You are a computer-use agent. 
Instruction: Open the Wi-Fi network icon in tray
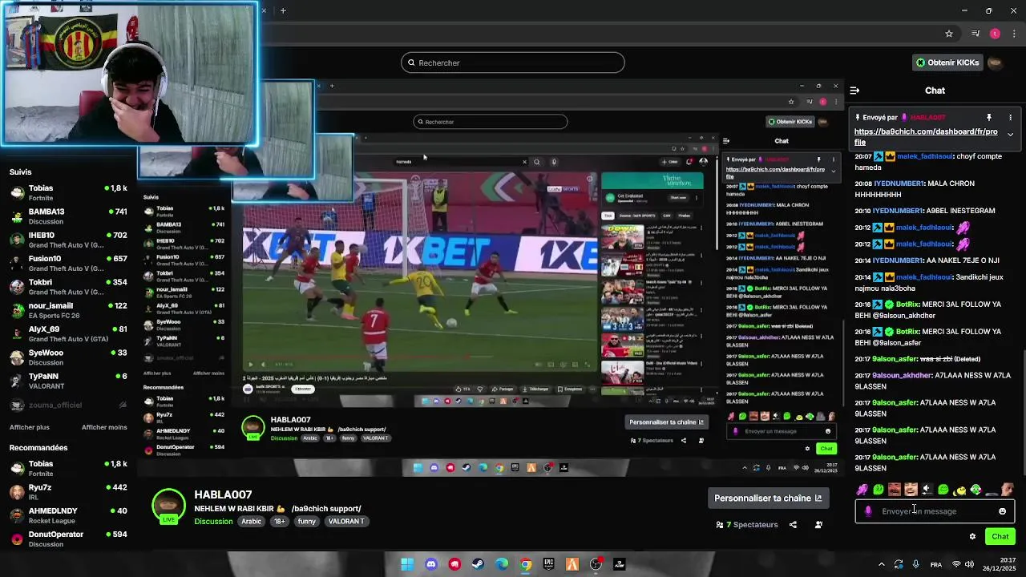(x=955, y=564)
